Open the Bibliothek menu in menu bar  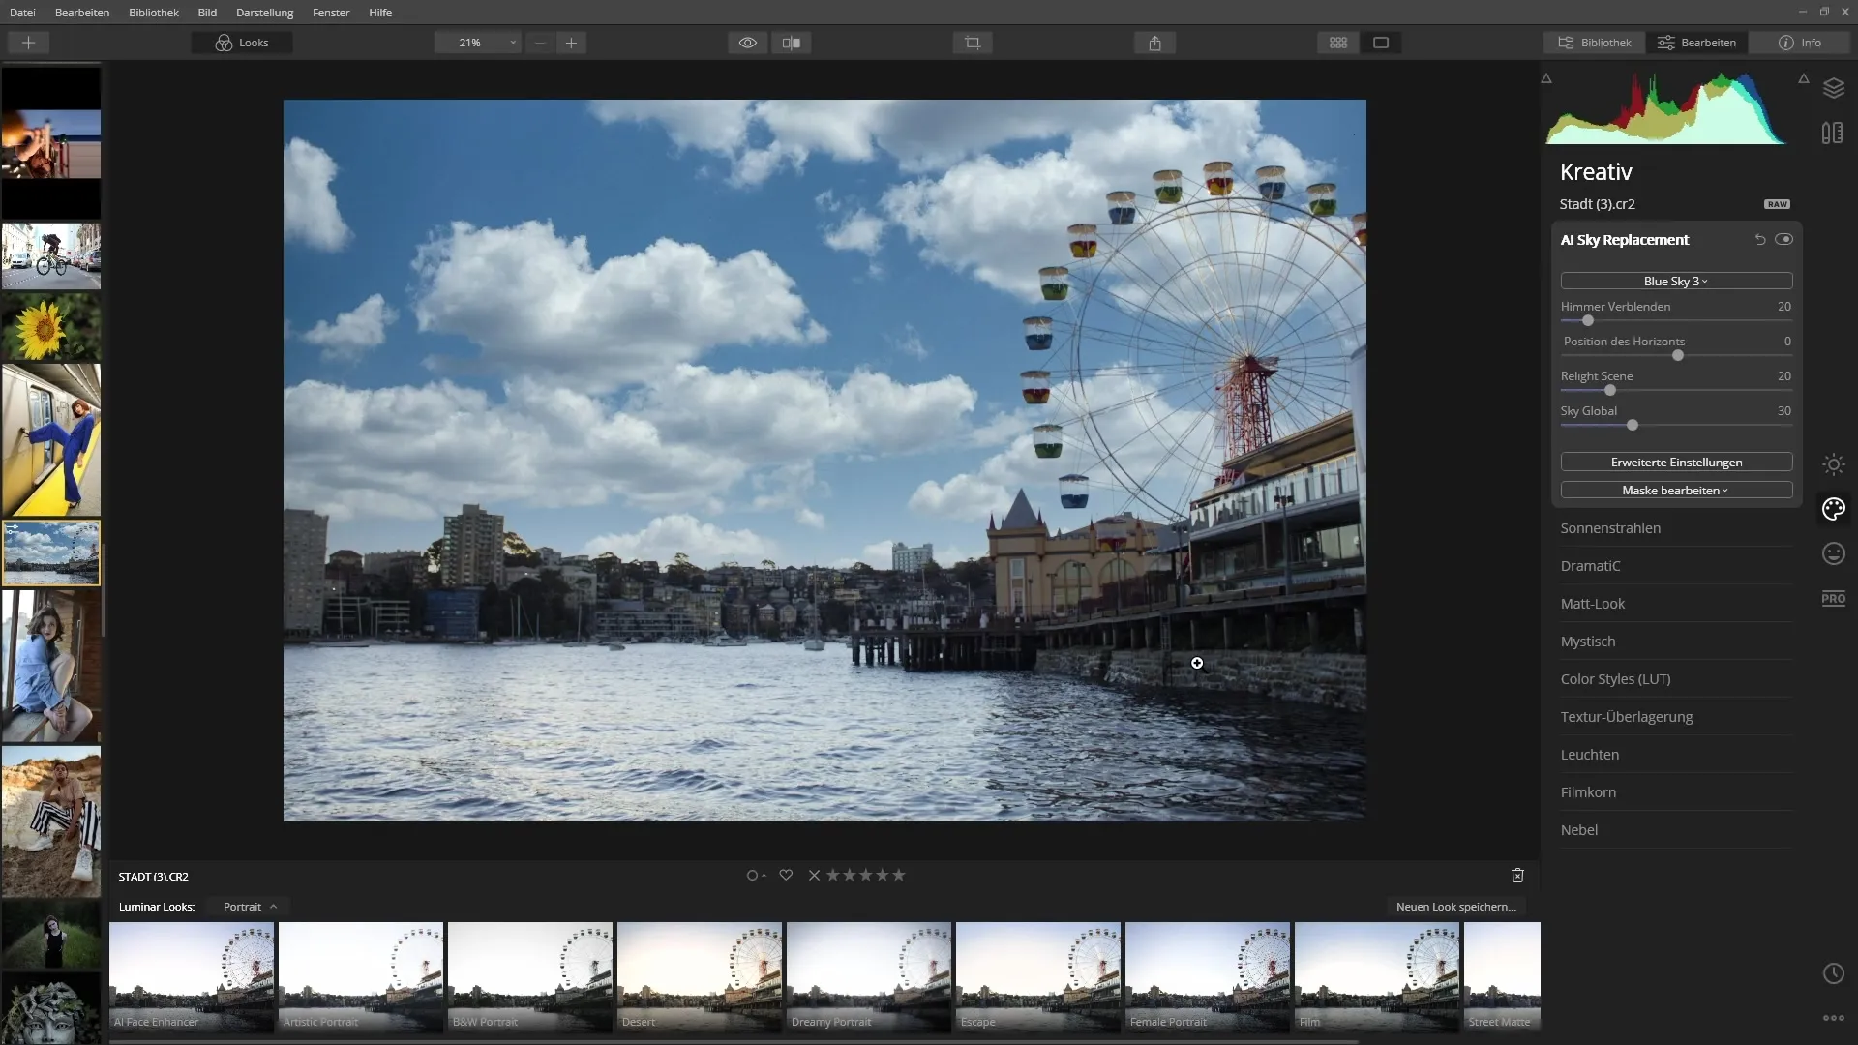pyautogui.click(x=154, y=13)
